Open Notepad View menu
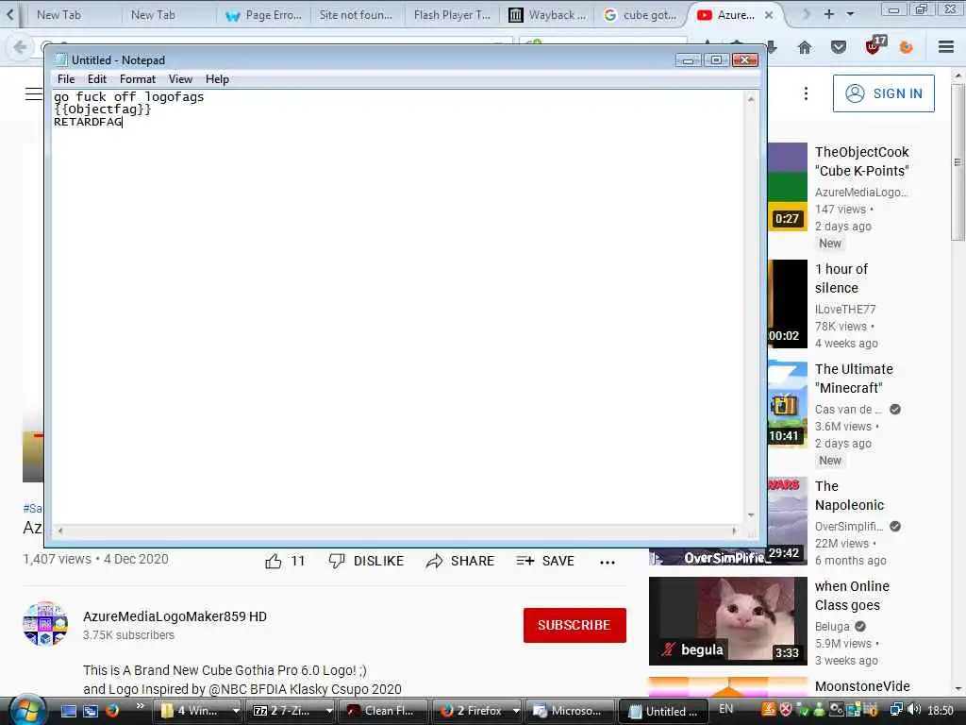The height and width of the screenshot is (725, 966). point(180,79)
